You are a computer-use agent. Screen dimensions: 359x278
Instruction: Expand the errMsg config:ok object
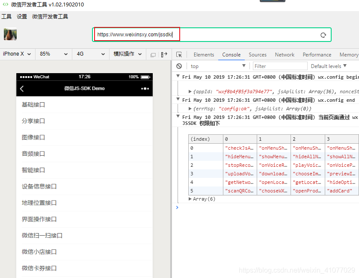190,109
